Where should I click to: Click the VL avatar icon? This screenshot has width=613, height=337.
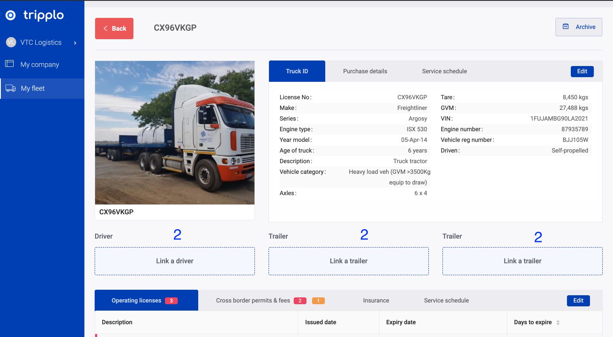point(11,42)
